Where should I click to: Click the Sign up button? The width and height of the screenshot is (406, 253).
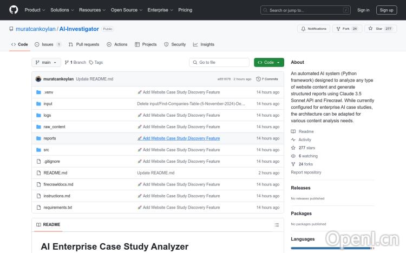pyautogui.click(x=387, y=10)
